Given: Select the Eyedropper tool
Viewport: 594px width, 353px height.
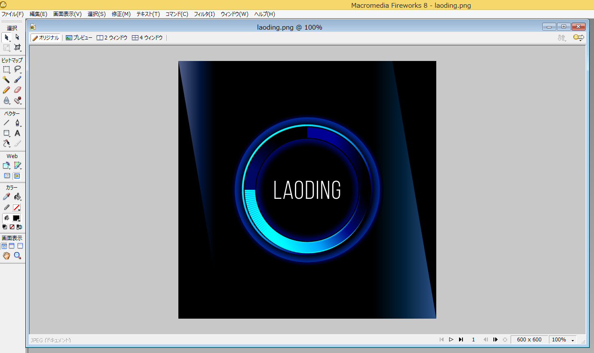Looking at the screenshot, I should (x=7, y=197).
